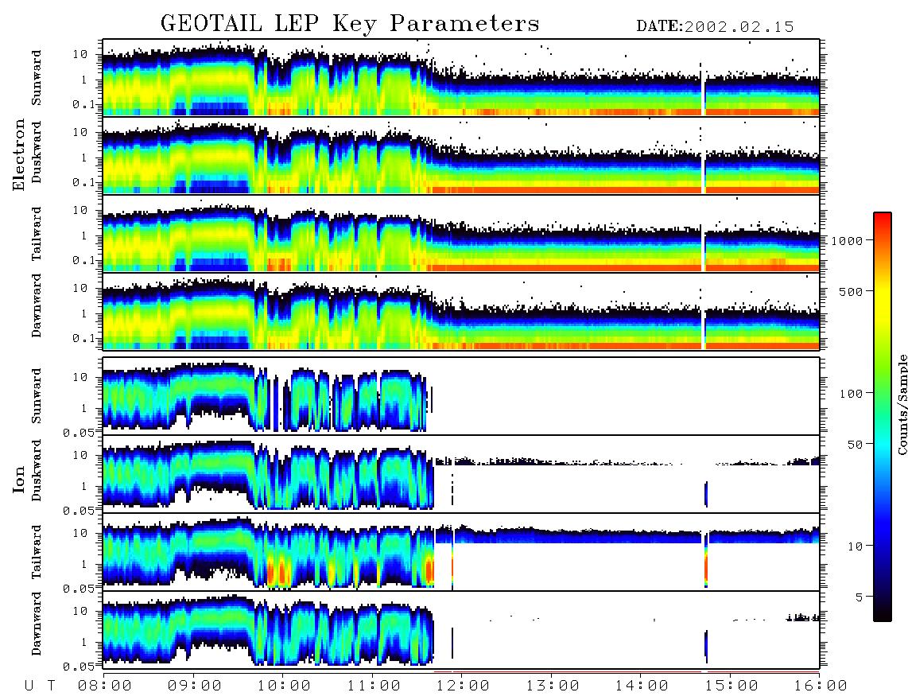Select the Ion "Dawnward" axis label
Viewport: 908px width, 700px height.
(x=37, y=624)
